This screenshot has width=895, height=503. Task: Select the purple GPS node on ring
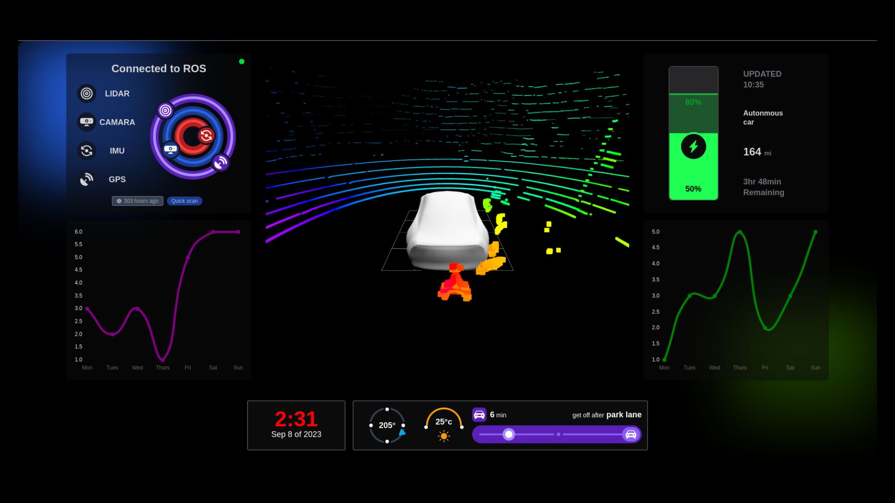coord(220,163)
